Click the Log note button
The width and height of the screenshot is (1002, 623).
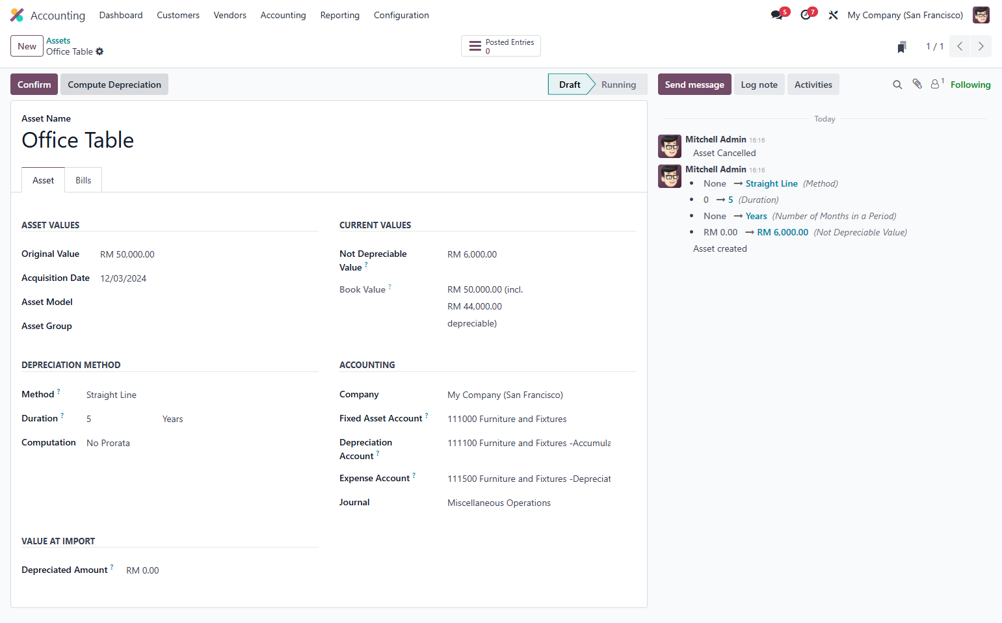pyautogui.click(x=759, y=85)
